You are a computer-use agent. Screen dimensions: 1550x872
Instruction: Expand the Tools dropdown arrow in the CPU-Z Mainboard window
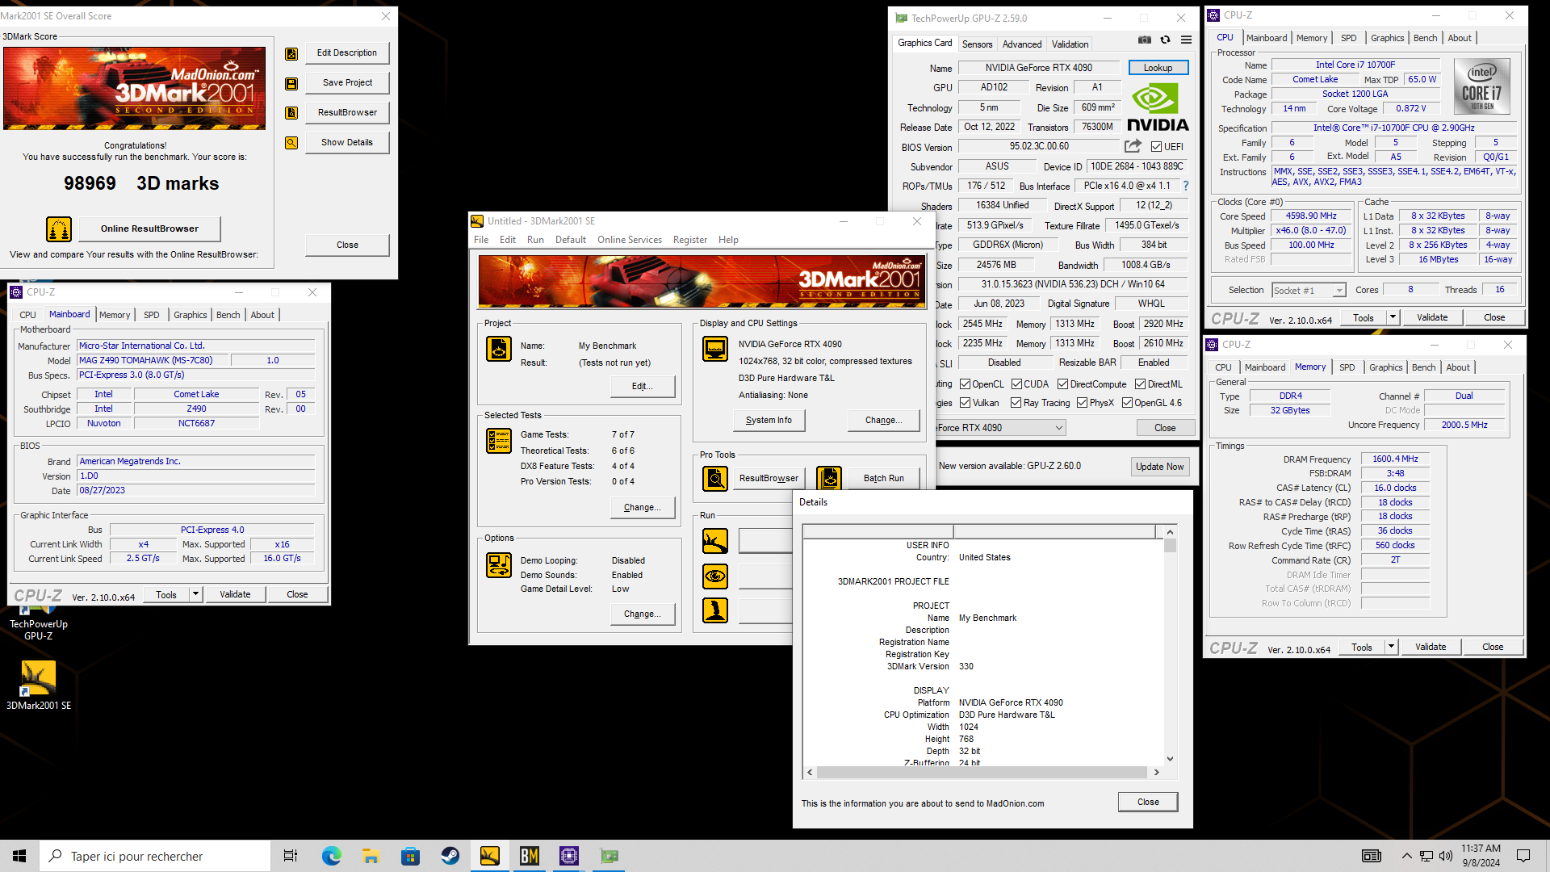(195, 594)
